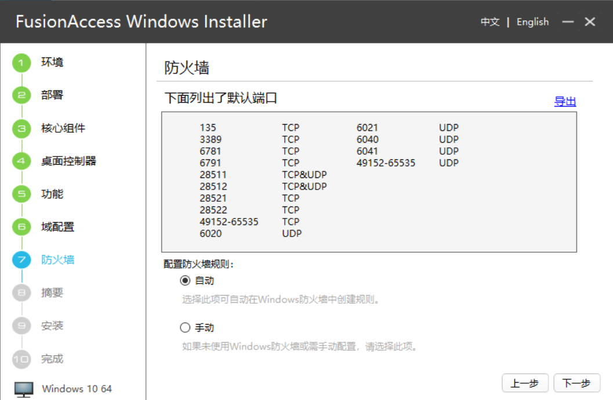Click the FusionAccess Windows Installer title
Viewport: 613px width, 400px height.
pos(141,22)
